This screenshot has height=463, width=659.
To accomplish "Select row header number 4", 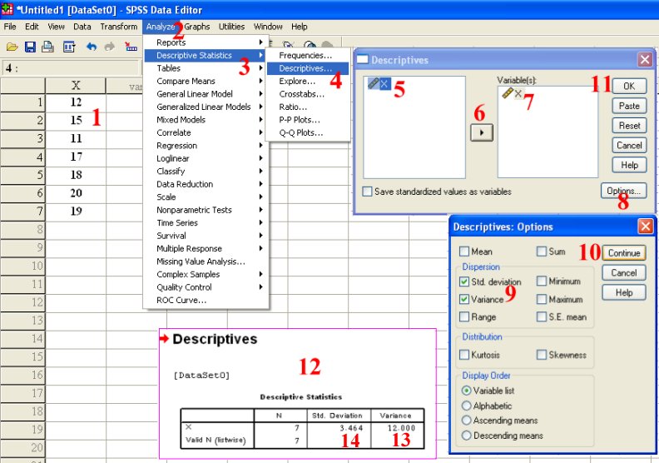I will (x=22, y=157).
